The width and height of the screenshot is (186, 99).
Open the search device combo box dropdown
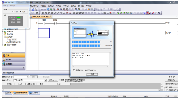(x=28, y=77)
